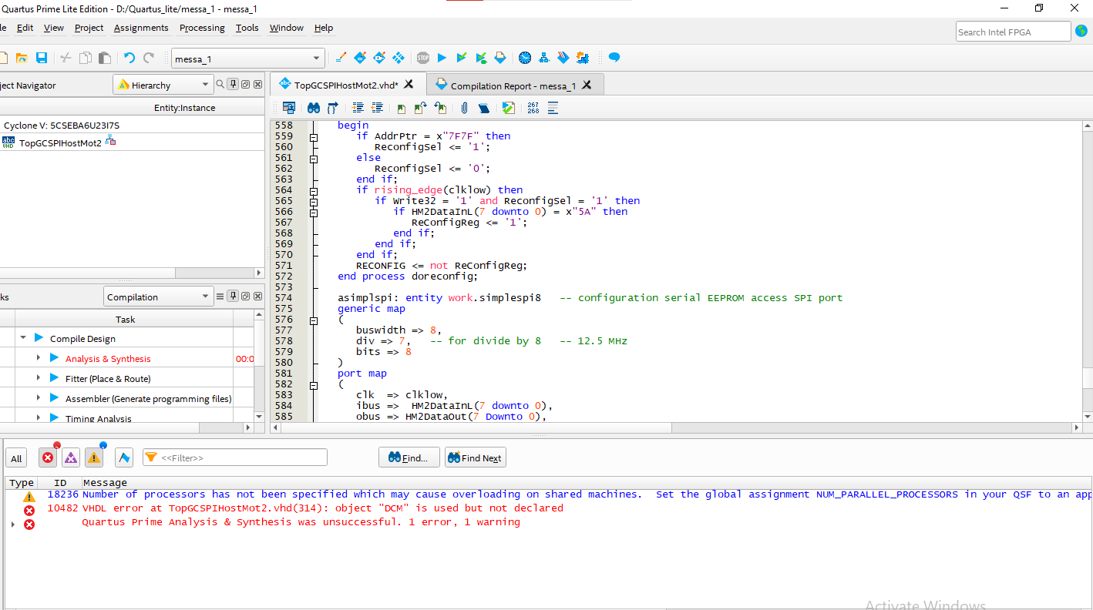
Task: Increase indent in the text editor
Action: pos(358,108)
